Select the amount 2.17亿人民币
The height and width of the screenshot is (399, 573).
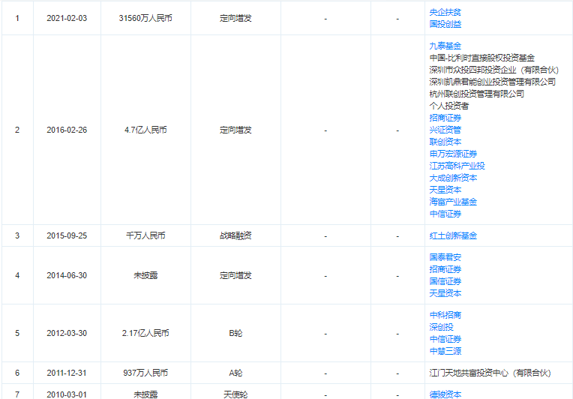tap(145, 333)
